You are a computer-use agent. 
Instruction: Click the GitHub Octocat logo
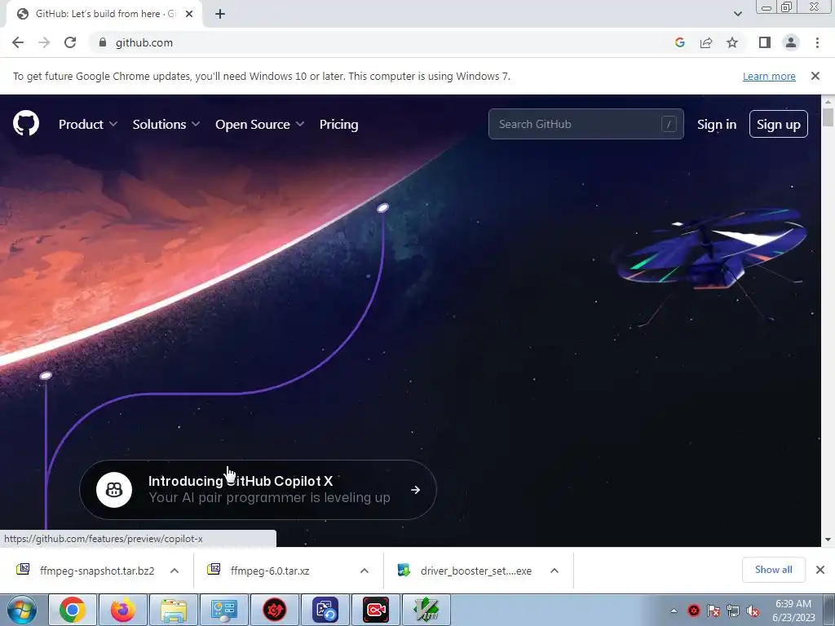(x=26, y=124)
